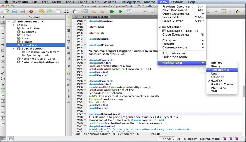Open the TI side panel icon

point(3,118)
